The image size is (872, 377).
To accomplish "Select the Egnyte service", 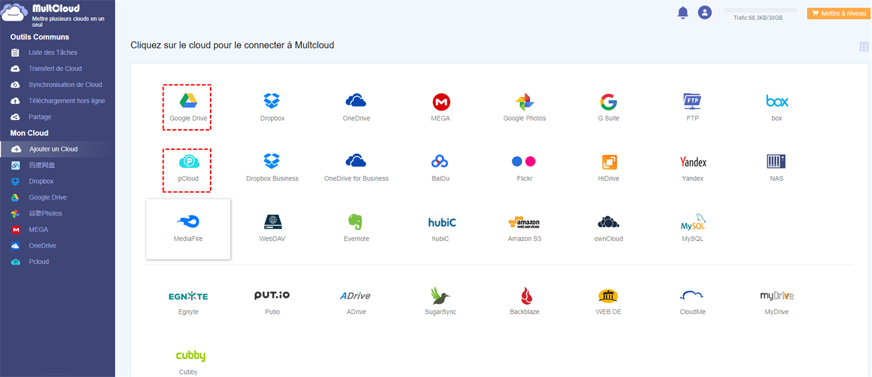I will [x=188, y=295].
